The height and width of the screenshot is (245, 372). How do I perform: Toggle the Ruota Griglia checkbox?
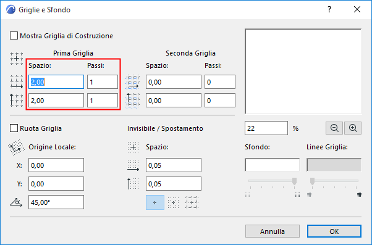coord(14,128)
